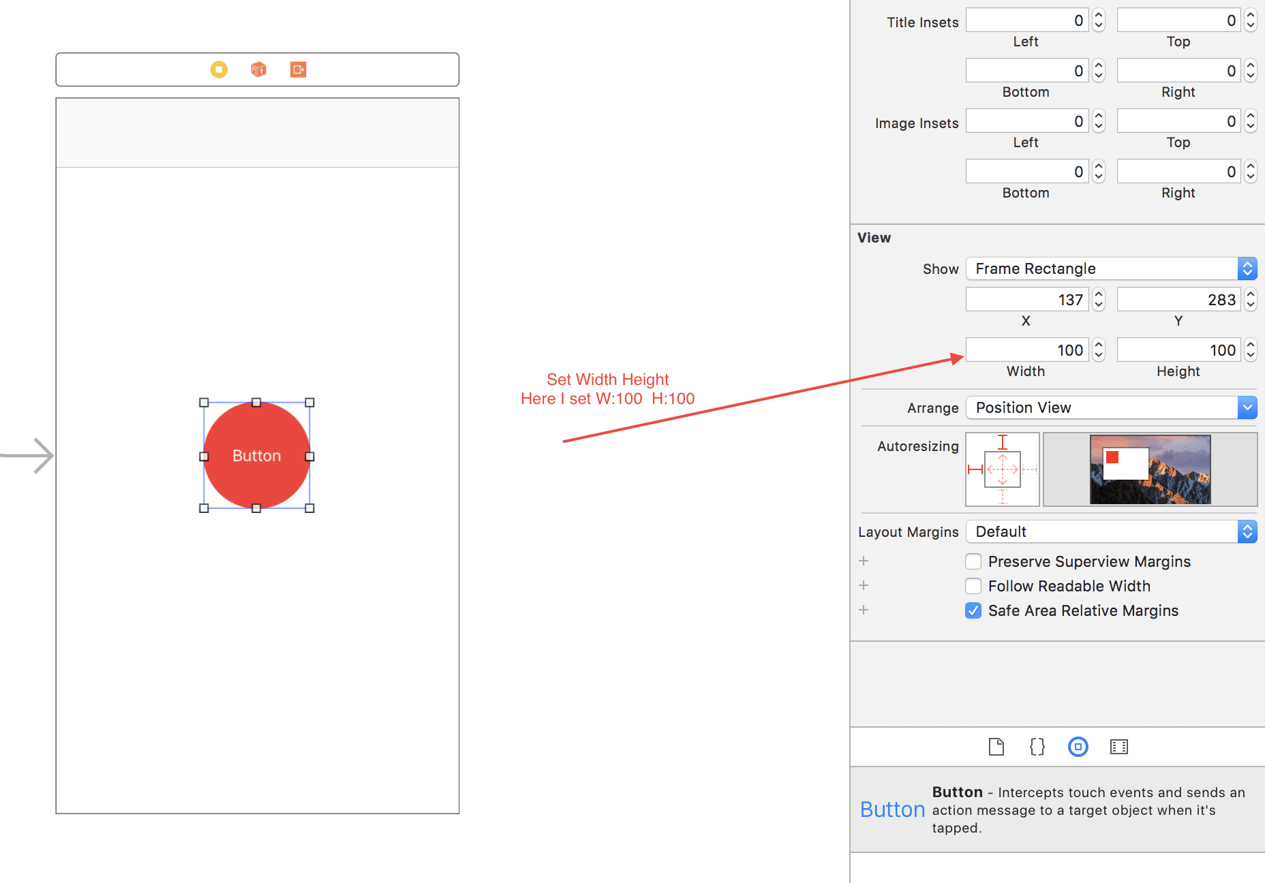Click the autoresizing preview thumbnail
The height and width of the screenshot is (883, 1265).
tap(1150, 469)
